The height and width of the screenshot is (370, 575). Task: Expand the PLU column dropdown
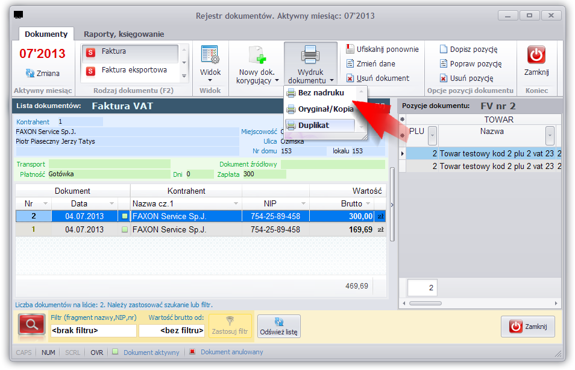pos(432,135)
